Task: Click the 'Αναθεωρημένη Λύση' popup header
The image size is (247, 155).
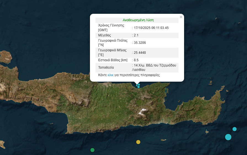Action: pyautogui.click(x=138, y=20)
